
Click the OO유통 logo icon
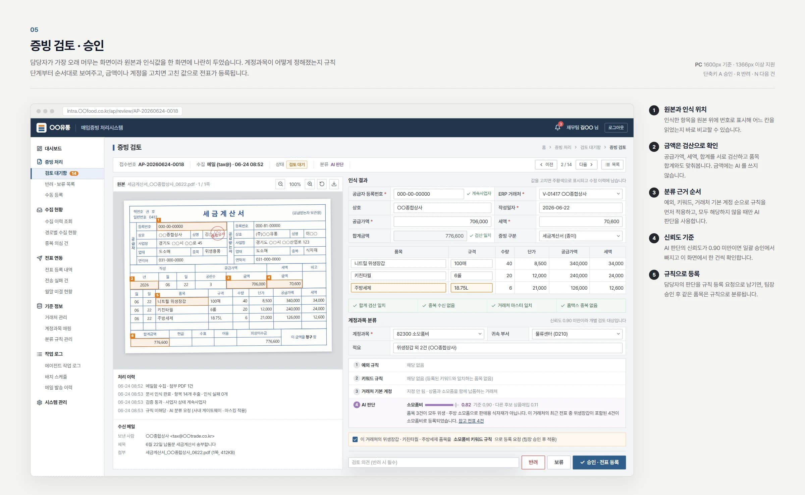[x=41, y=128]
